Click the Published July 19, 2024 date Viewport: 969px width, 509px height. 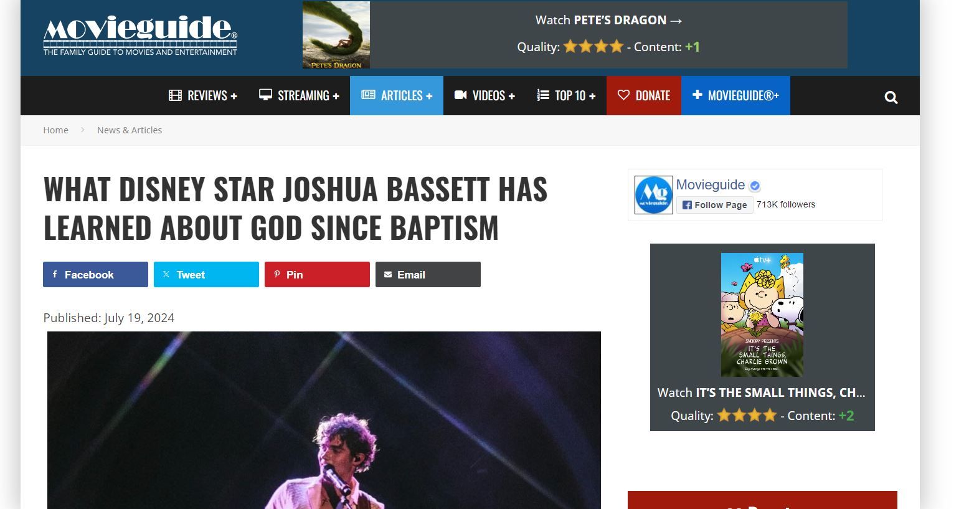click(x=109, y=318)
